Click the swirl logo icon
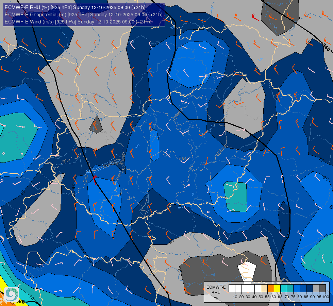333x306 pixels. [12, 294]
